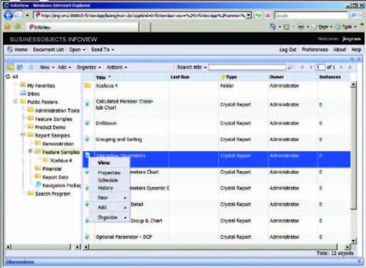
Task: Click the Inbox icon in the tree
Action: coord(23,93)
